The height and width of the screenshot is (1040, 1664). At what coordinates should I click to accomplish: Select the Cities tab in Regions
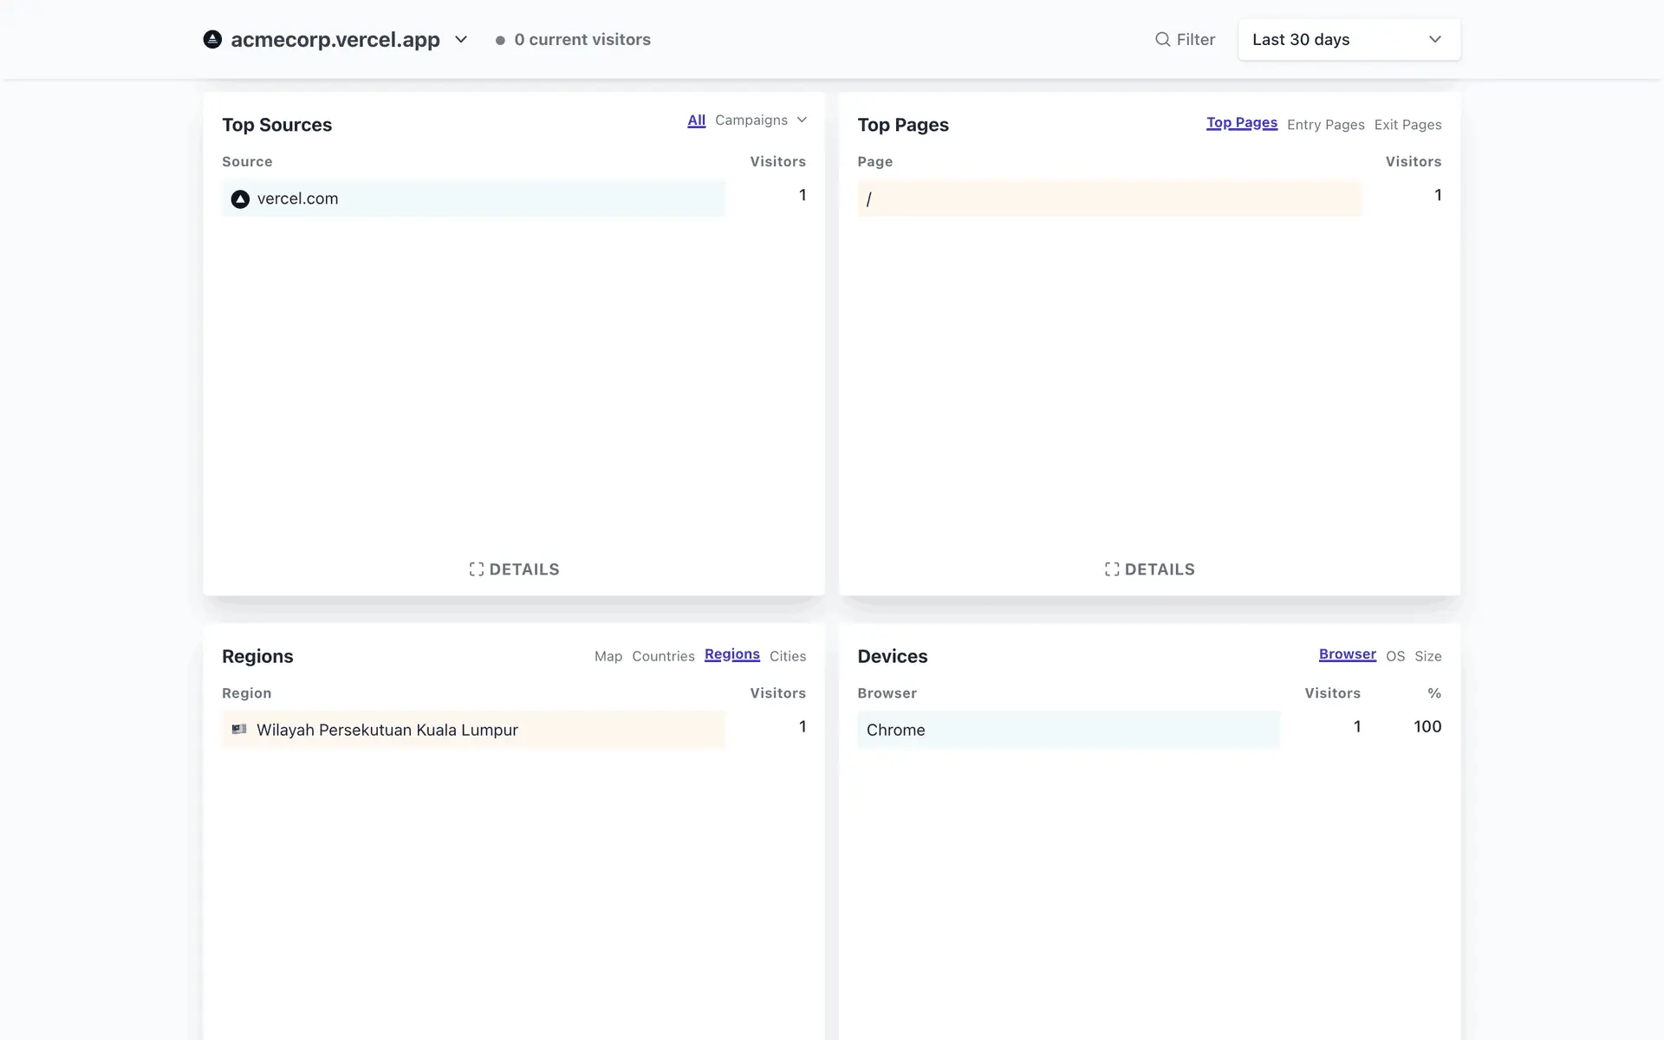(x=787, y=656)
